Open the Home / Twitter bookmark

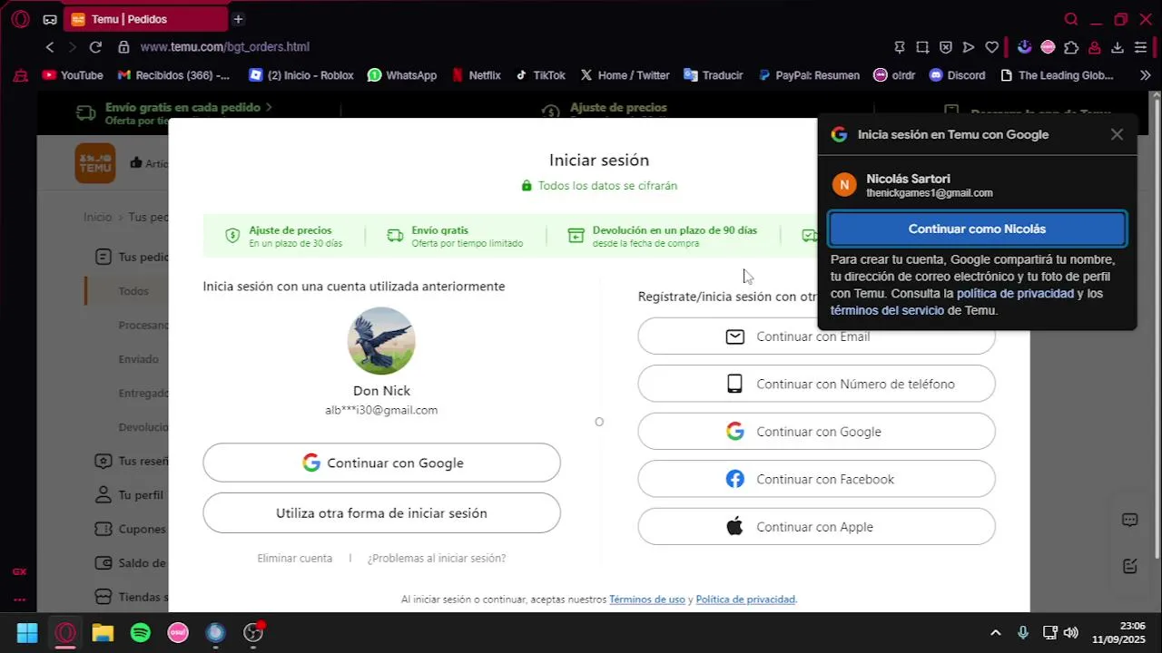[x=625, y=75]
